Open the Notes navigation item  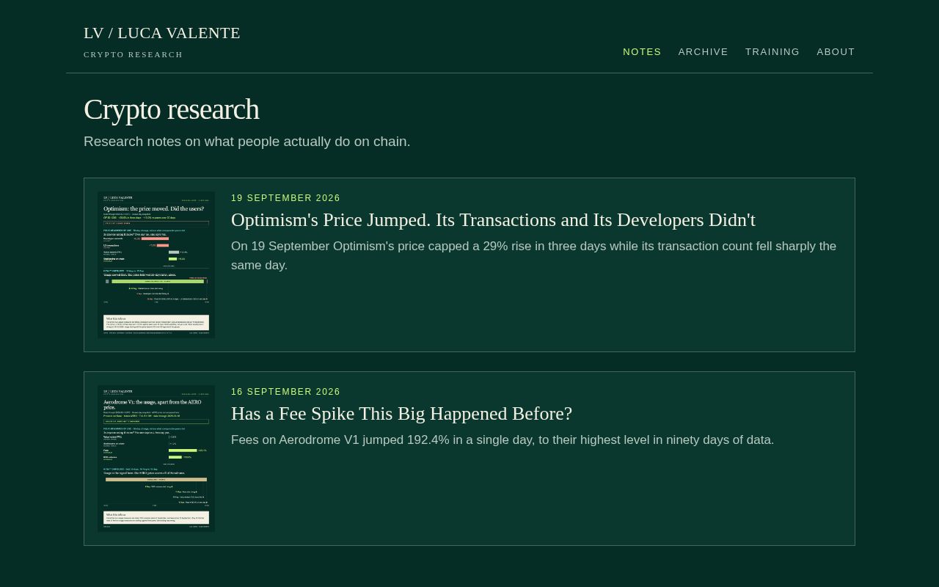[642, 52]
